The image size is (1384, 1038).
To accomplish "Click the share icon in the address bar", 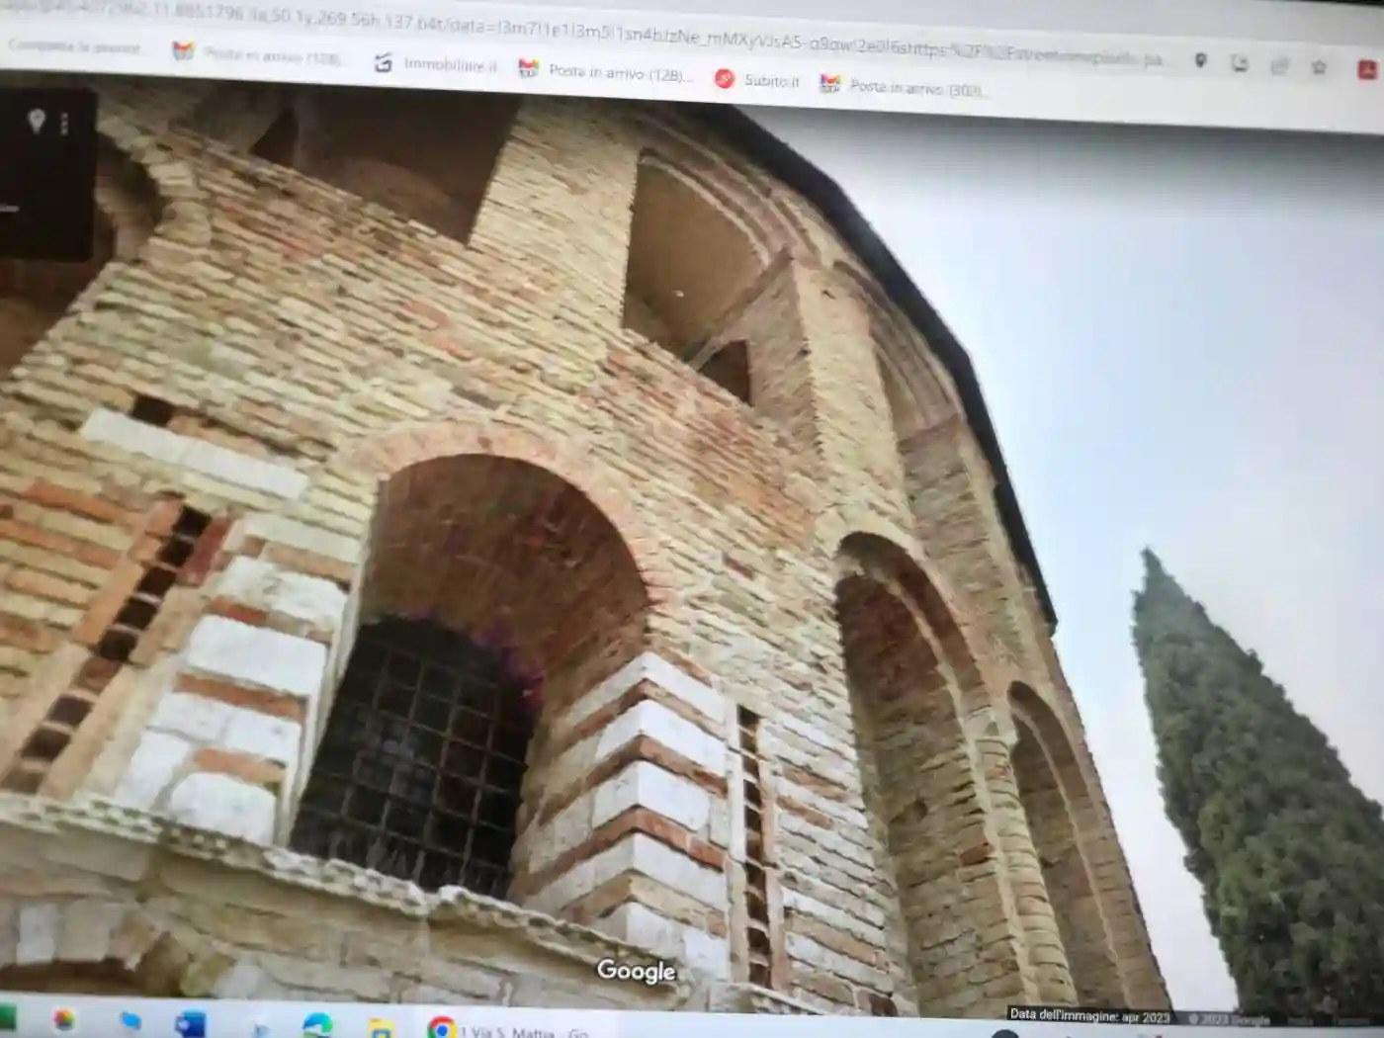I will tap(1279, 66).
